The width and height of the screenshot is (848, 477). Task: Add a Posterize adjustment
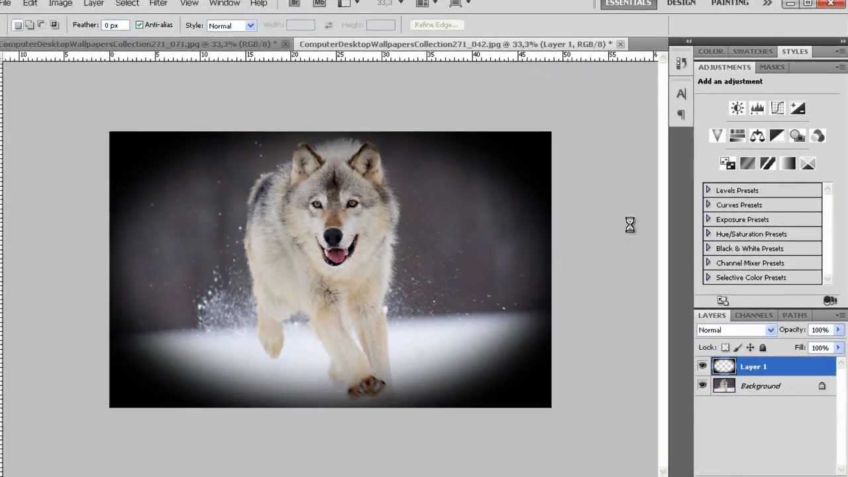(x=747, y=164)
